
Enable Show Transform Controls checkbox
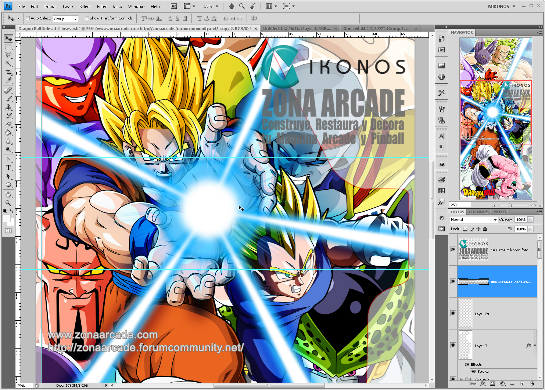(87, 18)
